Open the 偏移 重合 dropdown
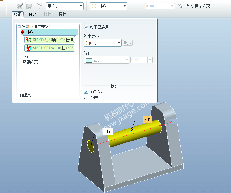 click(107, 60)
